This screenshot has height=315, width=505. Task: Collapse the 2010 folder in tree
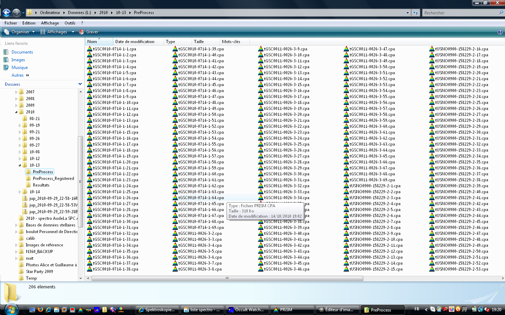[16, 112]
